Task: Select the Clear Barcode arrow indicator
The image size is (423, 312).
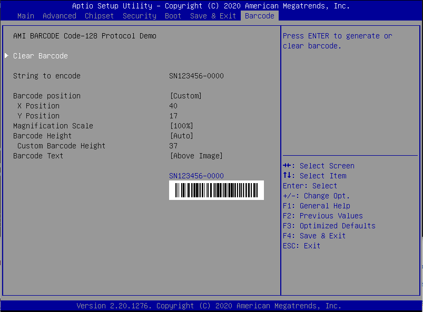Action: 6,55
